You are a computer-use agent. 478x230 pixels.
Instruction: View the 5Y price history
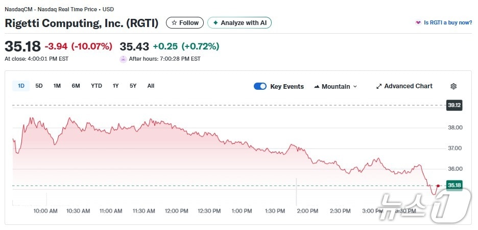133,86
